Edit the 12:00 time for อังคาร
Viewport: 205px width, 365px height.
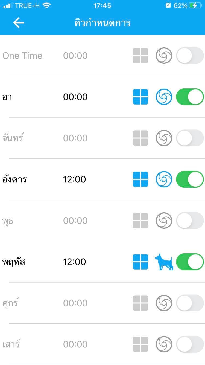click(75, 179)
